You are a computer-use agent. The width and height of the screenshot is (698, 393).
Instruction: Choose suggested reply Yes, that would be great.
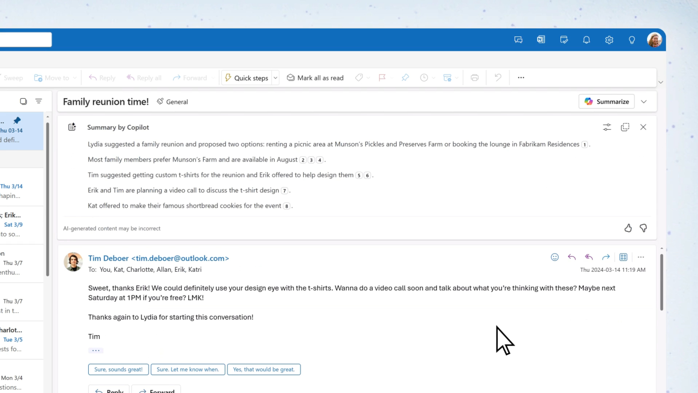[264, 370]
